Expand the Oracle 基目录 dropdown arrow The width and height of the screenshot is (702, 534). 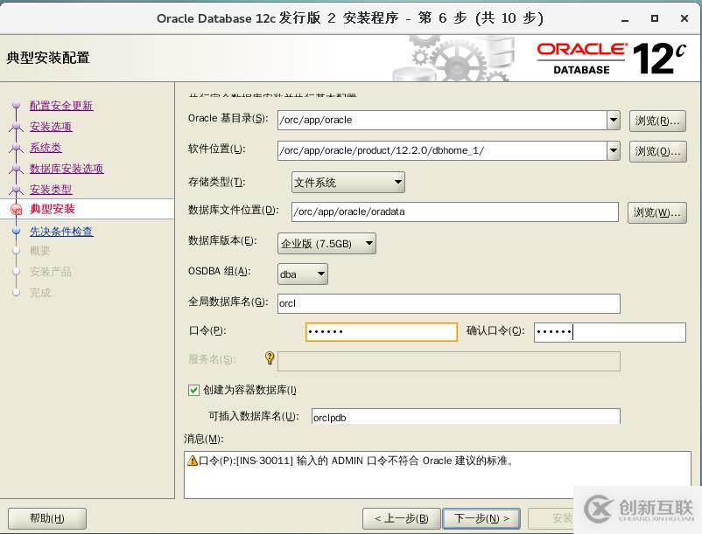(x=614, y=120)
